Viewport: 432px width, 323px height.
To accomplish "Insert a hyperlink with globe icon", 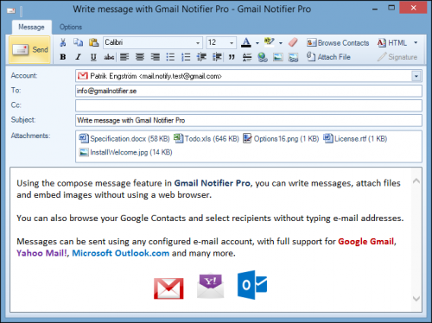I will pyautogui.click(x=263, y=57).
